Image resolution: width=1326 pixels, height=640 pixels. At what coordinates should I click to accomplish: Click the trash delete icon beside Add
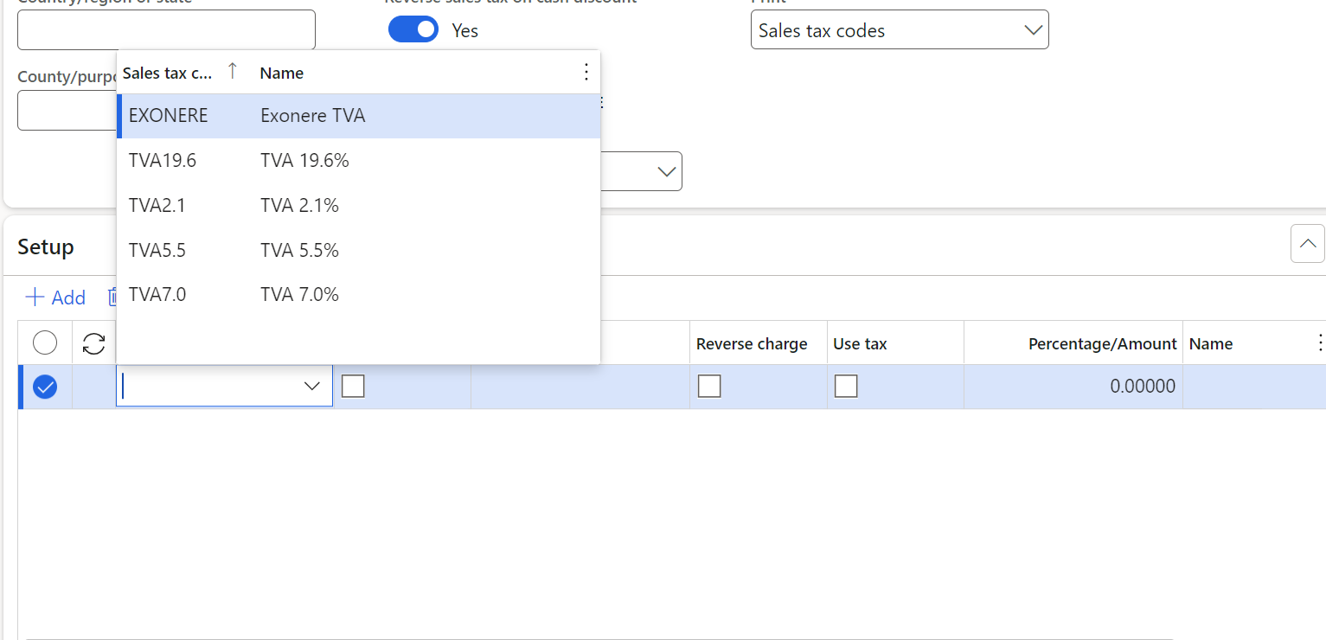coord(112,298)
